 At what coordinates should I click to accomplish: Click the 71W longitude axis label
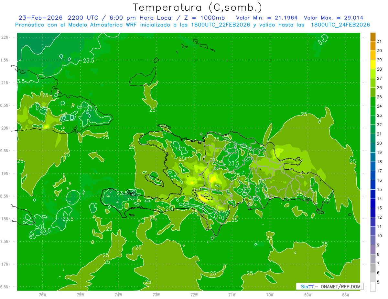pos(232,294)
